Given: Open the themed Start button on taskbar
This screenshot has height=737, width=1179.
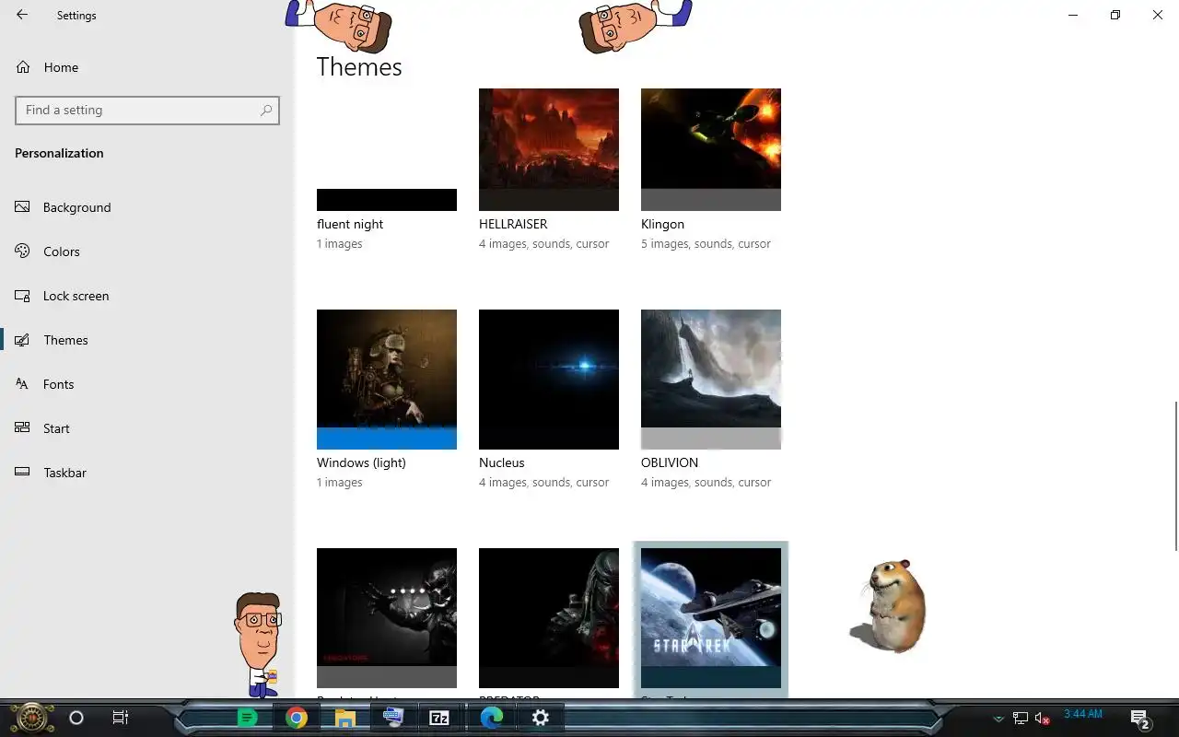Looking at the screenshot, I should tap(31, 718).
